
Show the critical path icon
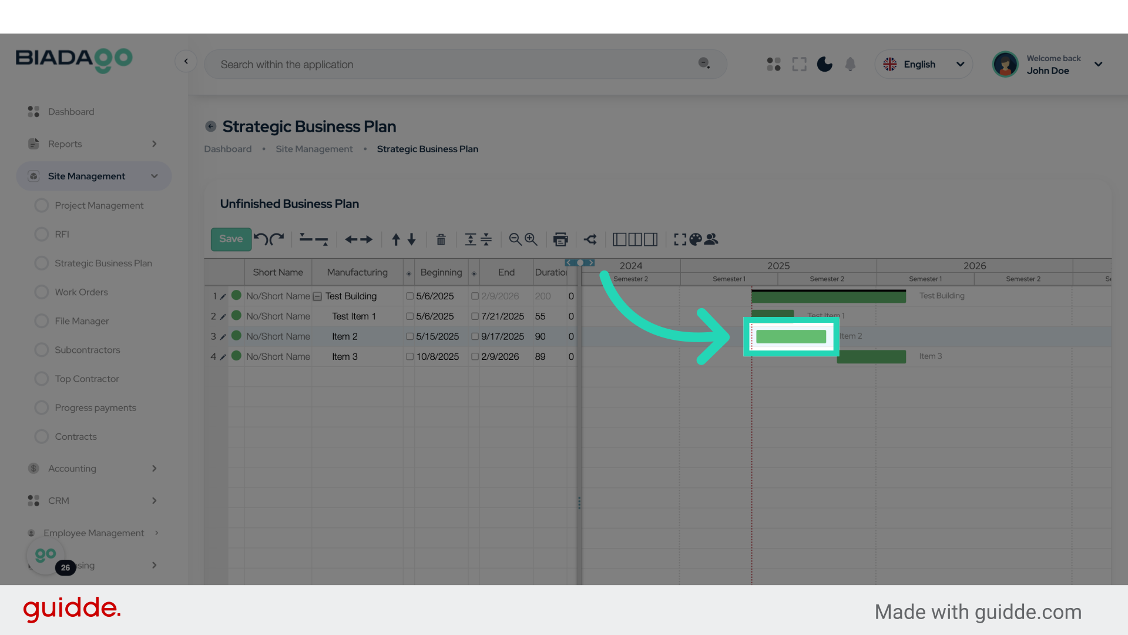click(x=590, y=239)
